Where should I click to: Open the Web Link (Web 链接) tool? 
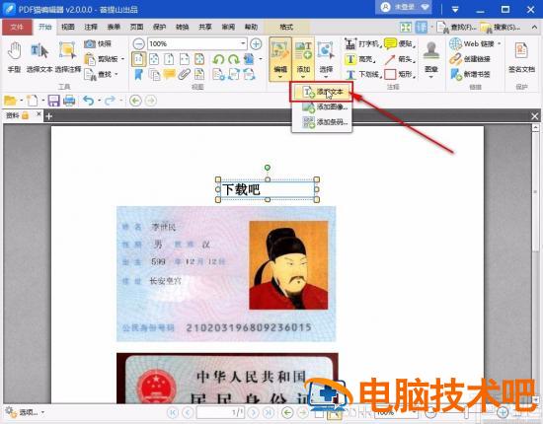pyautogui.click(x=475, y=44)
